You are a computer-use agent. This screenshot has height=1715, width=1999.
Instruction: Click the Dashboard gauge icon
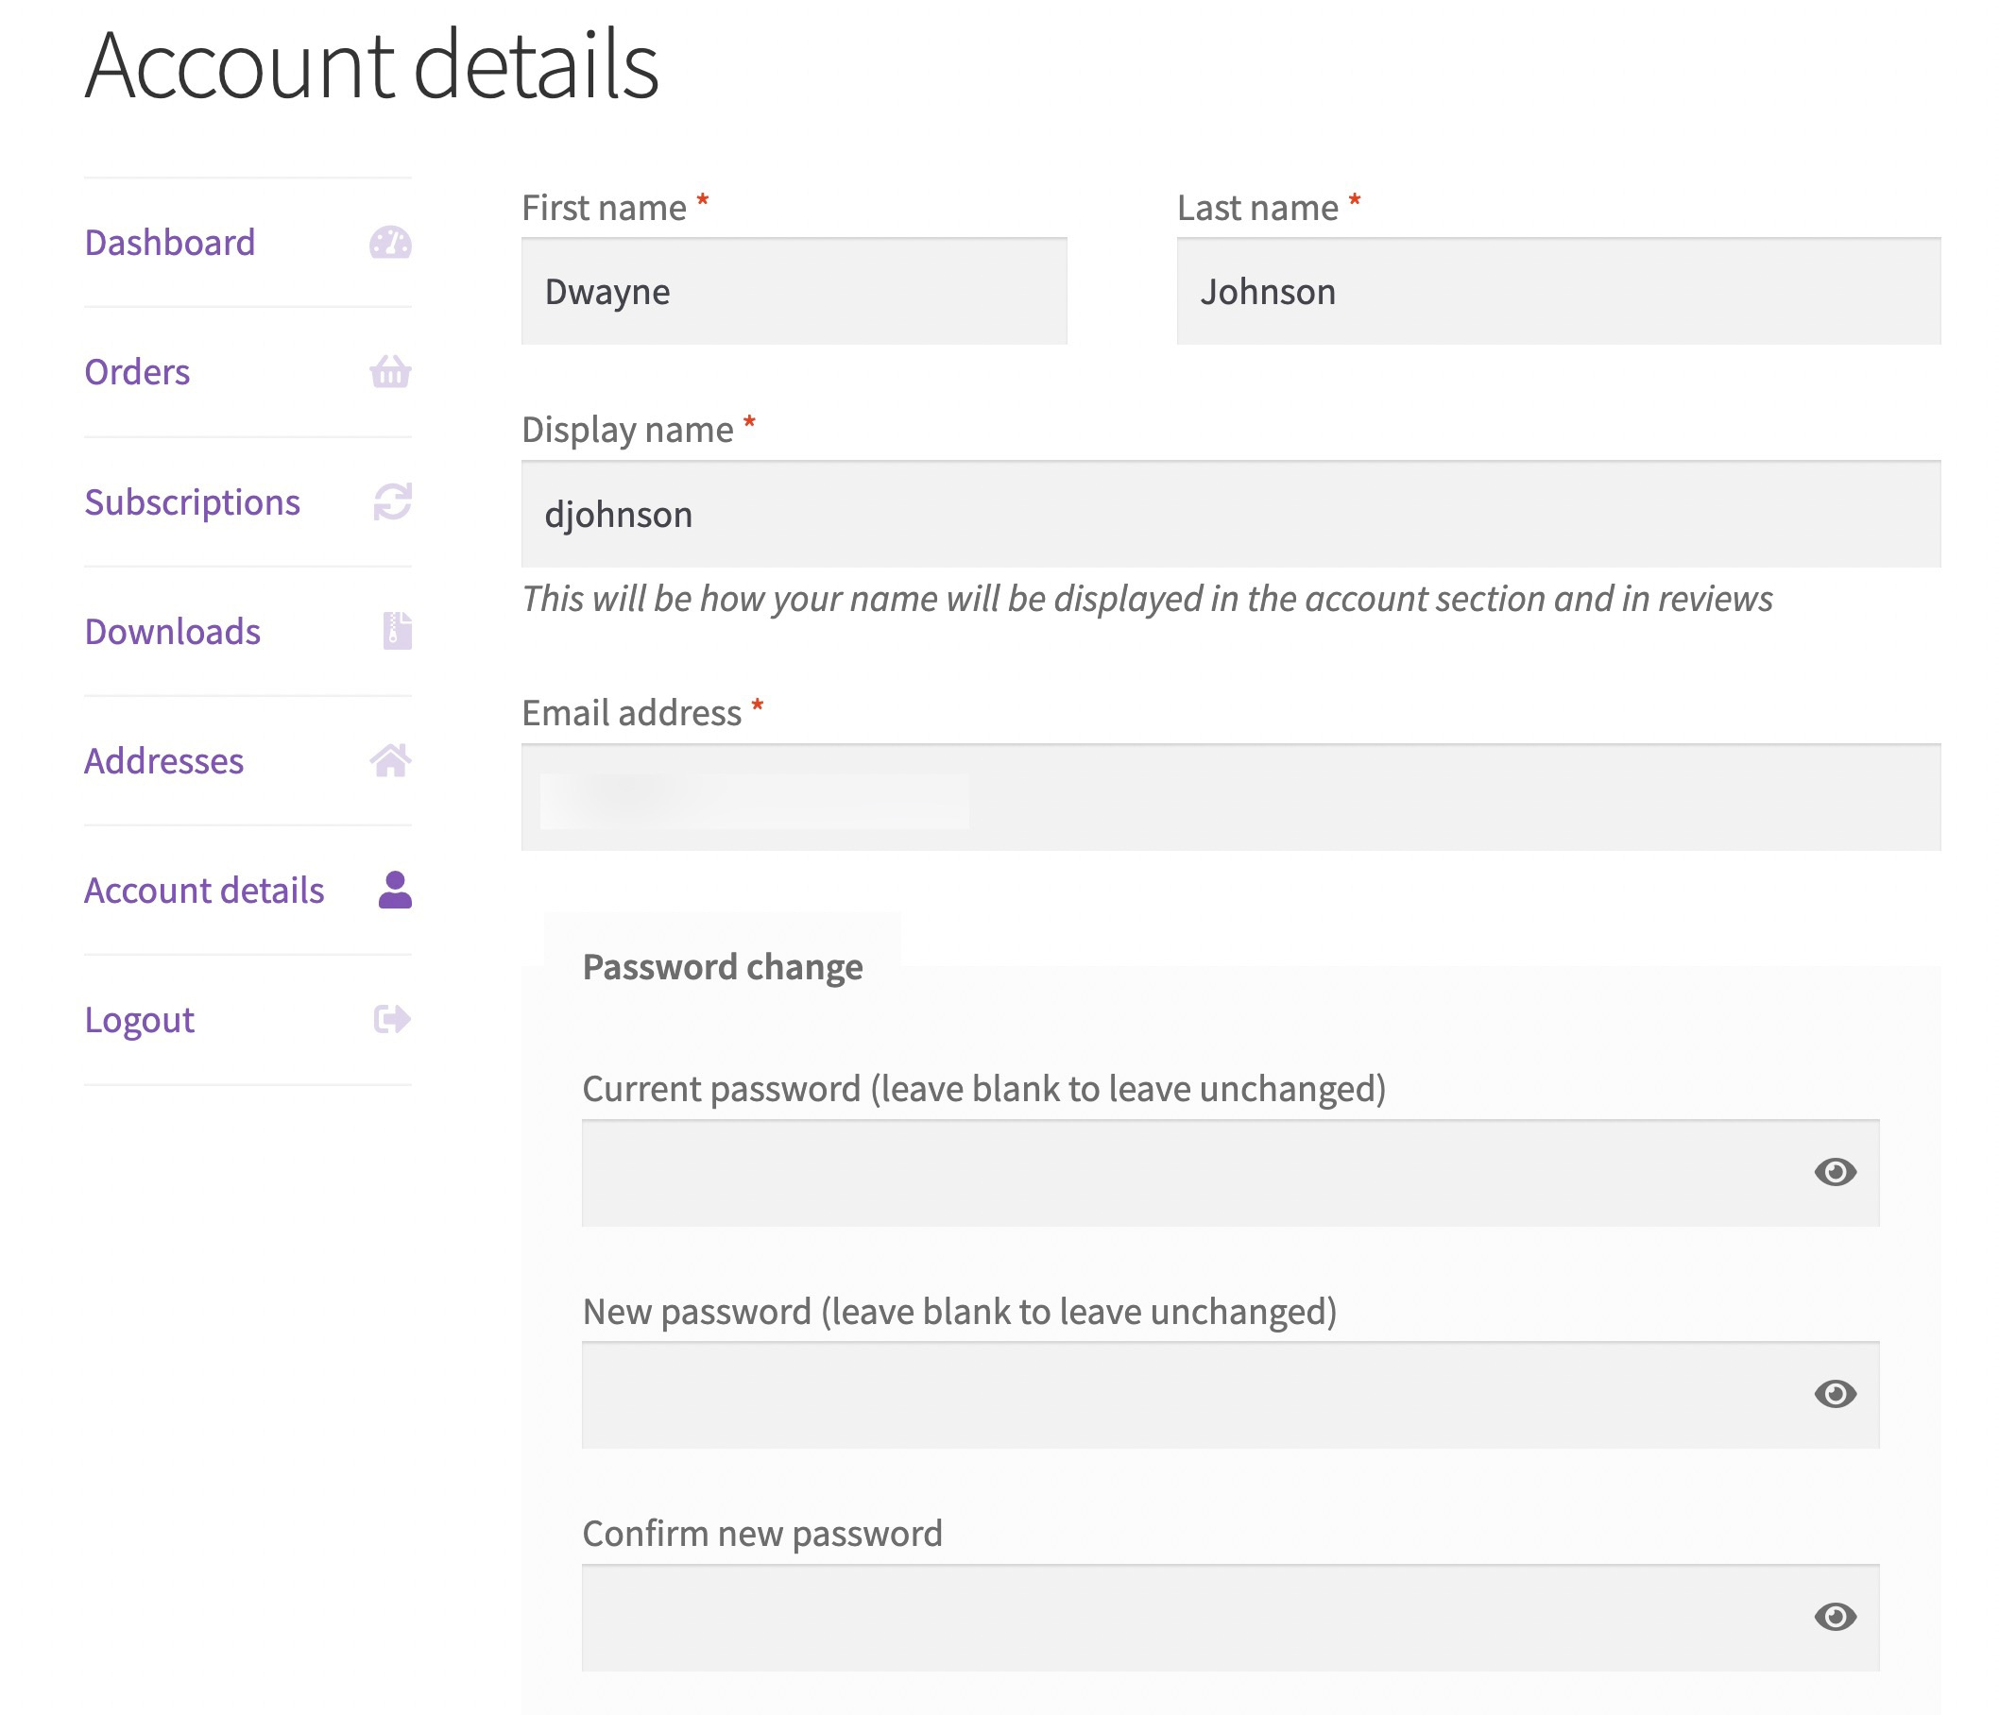(390, 243)
